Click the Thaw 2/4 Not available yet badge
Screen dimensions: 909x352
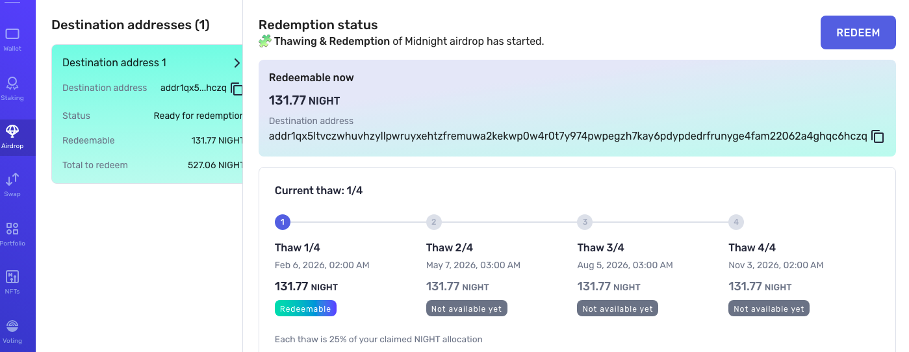coord(467,308)
